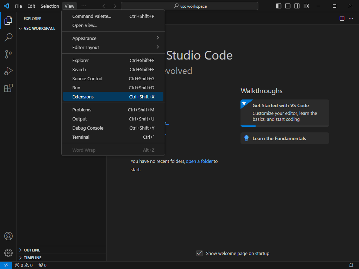
Task: Choose Command Palette from View menu
Action: coord(113,16)
